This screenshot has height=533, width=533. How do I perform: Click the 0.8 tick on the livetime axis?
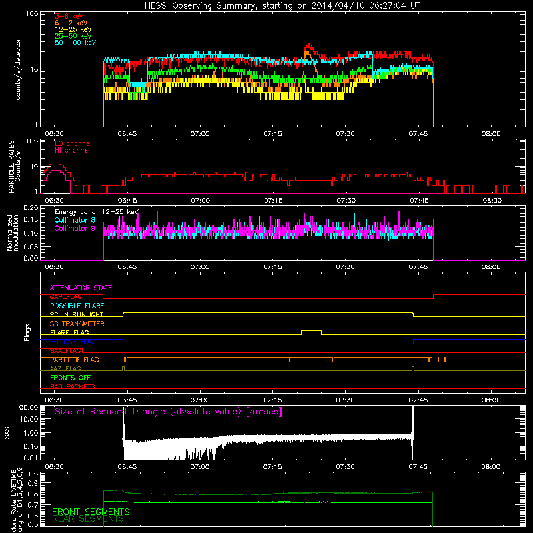pyautogui.click(x=33, y=494)
